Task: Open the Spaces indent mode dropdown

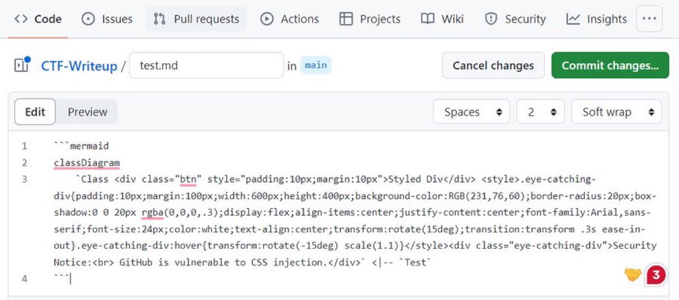Action: point(471,112)
